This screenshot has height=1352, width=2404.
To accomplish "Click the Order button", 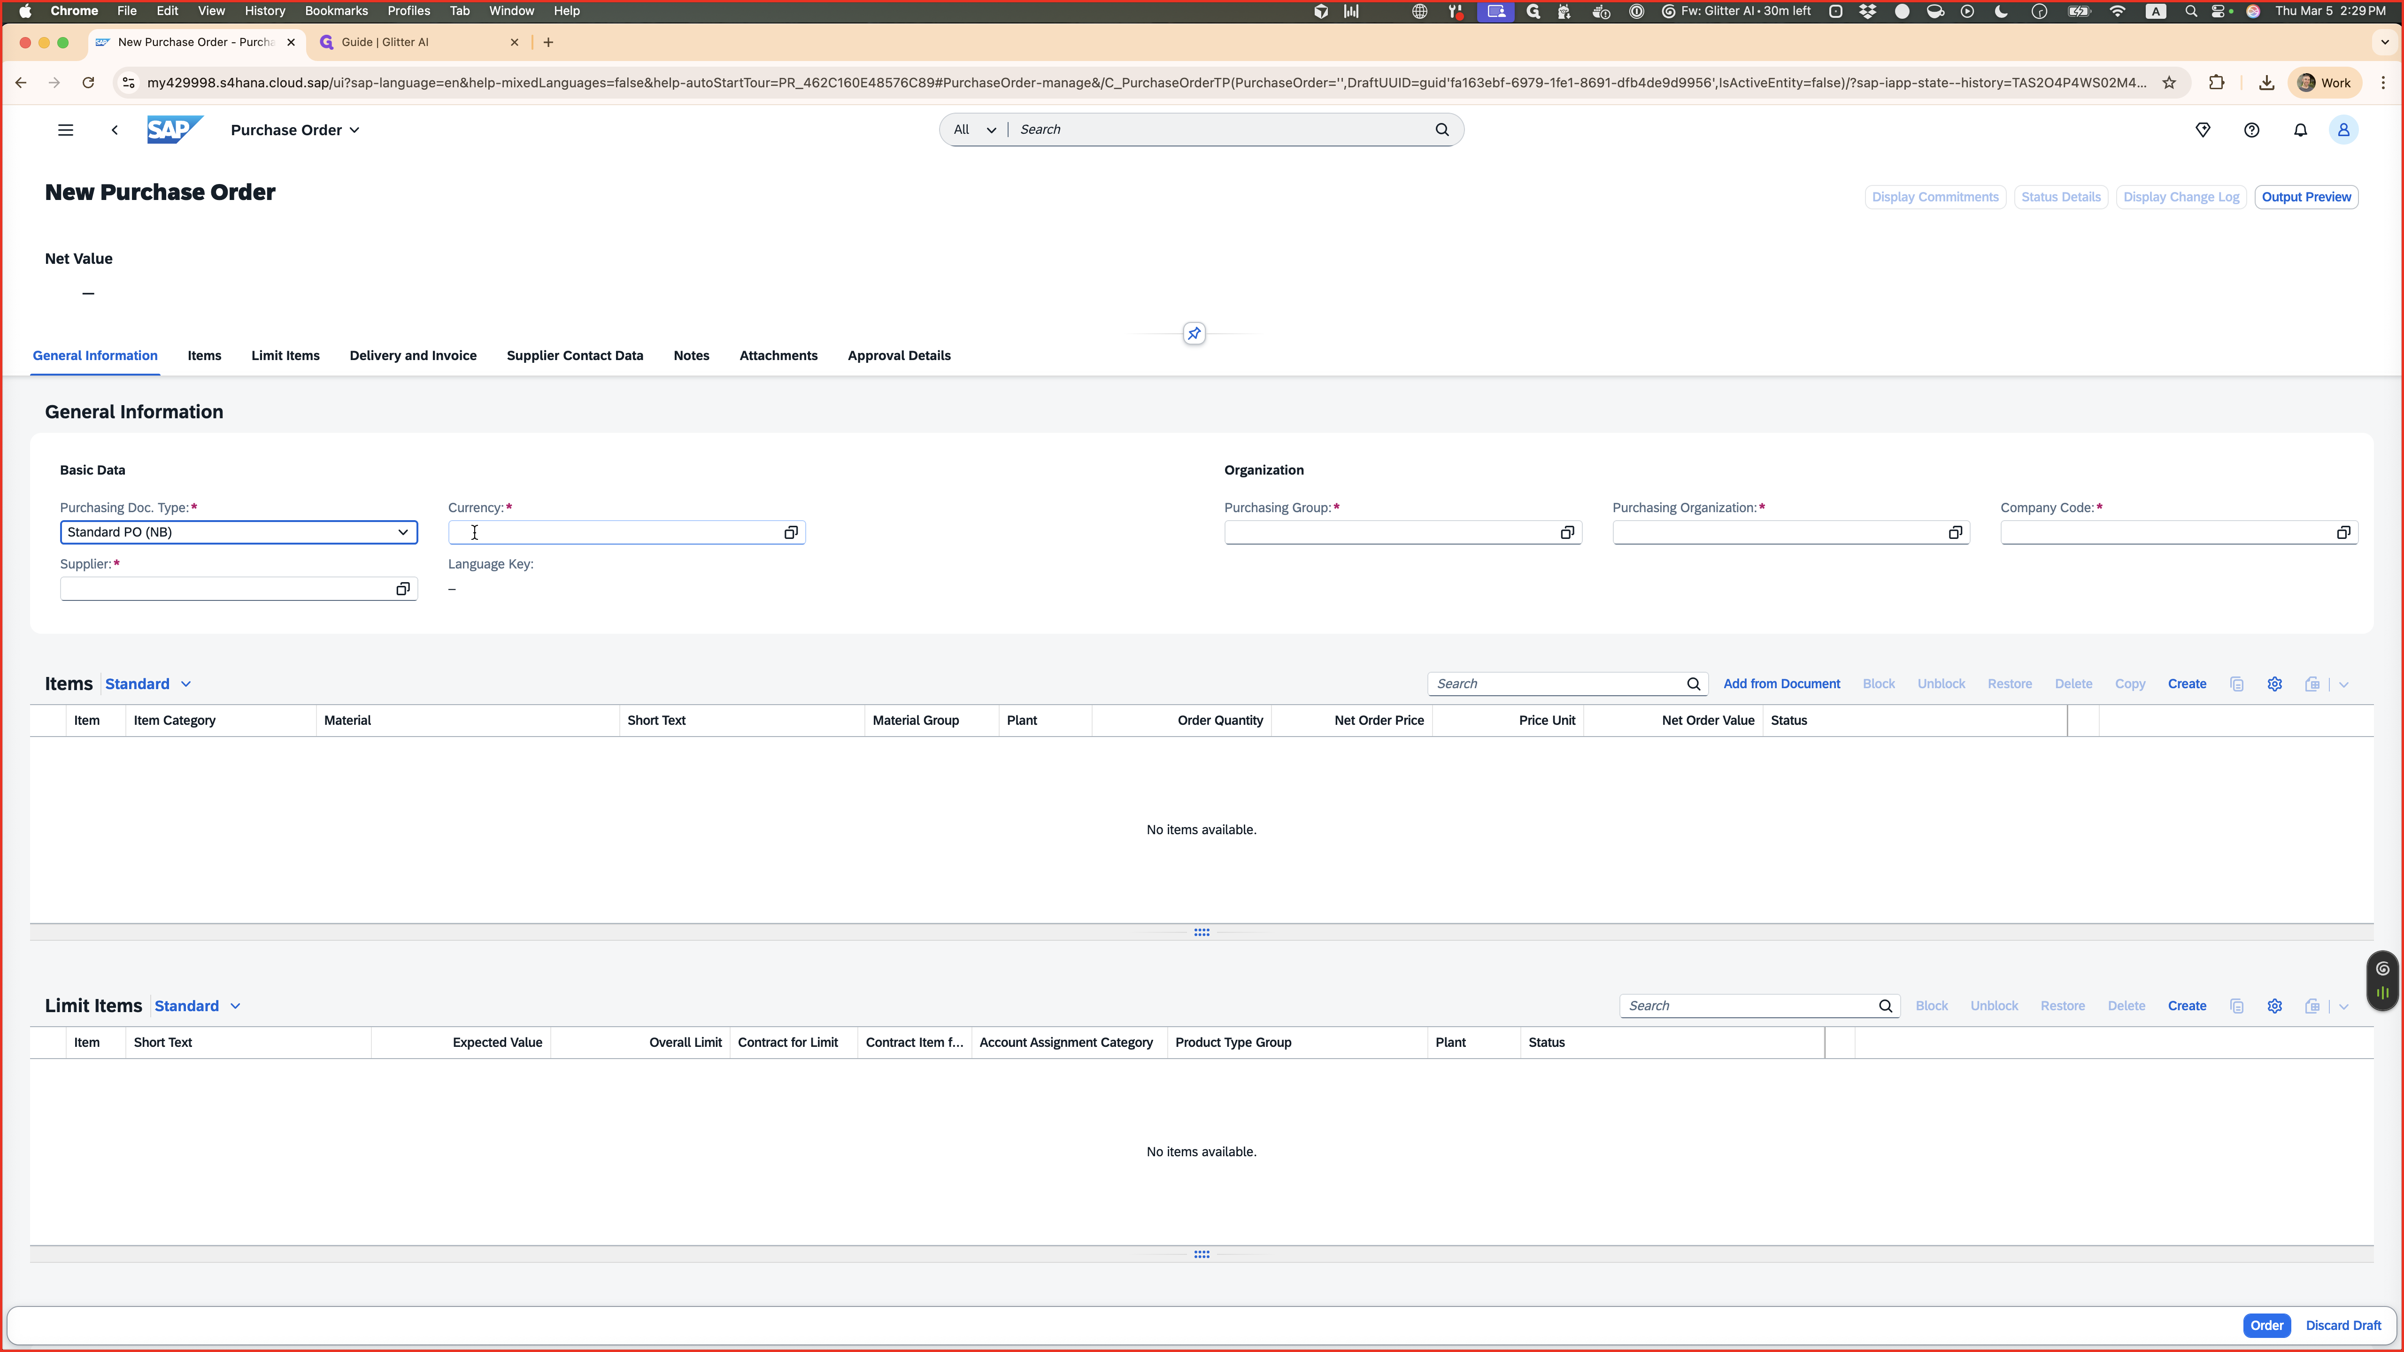I will click(x=2266, y=1325).
